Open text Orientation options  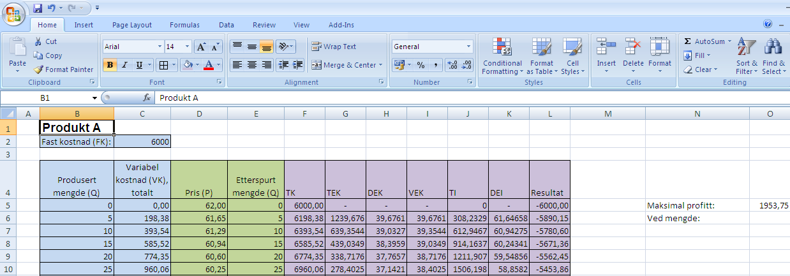pos(285,47)
